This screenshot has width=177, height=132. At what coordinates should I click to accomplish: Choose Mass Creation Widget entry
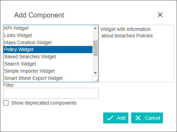(x=48, y=43)
